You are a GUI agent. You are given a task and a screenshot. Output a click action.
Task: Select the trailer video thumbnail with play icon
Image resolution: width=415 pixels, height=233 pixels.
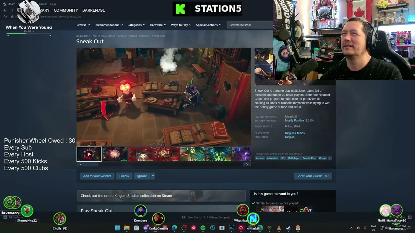pyautogui.click(x=89, y=154)
